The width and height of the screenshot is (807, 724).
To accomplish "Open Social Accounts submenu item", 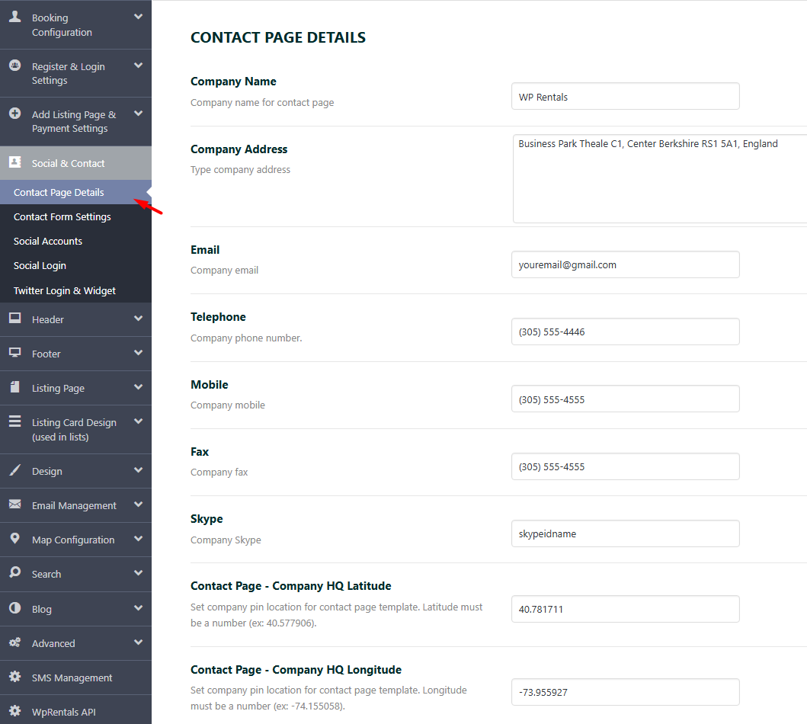I will (x=75, y=241).
